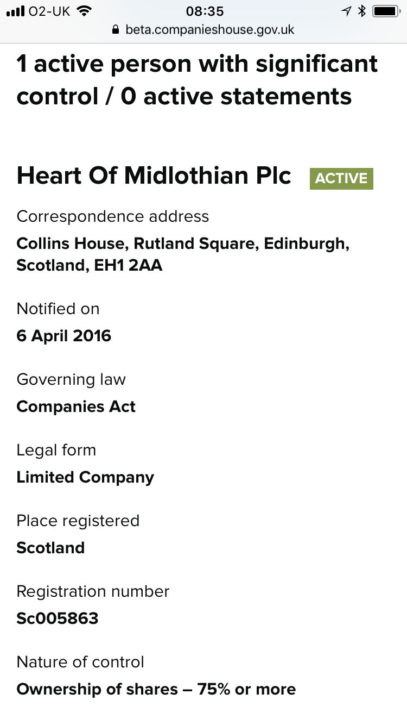Viewport: 407px width, 725px height.
Task: Tap the Scotland place registered value
Action: [50, 547]
